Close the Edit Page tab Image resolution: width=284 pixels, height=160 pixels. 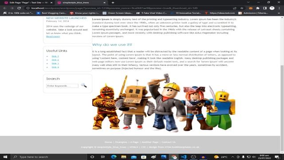click(x=51, y=3)
